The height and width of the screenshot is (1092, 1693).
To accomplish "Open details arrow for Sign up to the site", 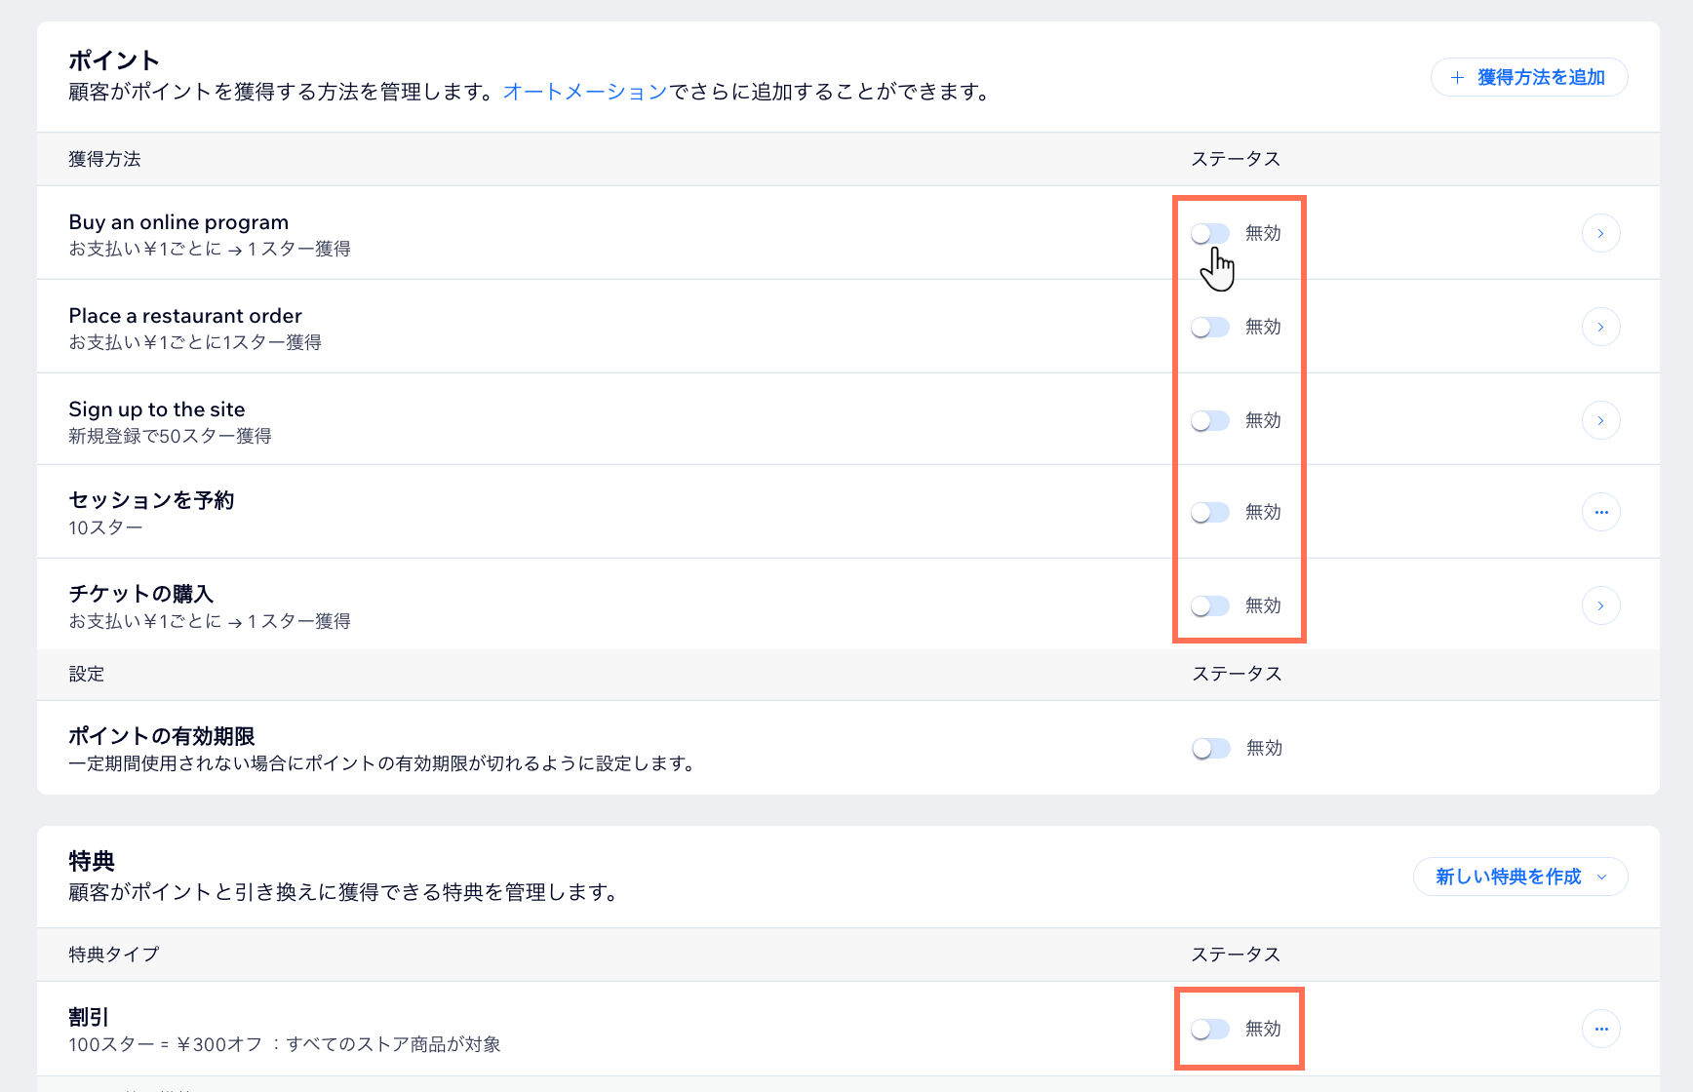I will pos(1600,420).
